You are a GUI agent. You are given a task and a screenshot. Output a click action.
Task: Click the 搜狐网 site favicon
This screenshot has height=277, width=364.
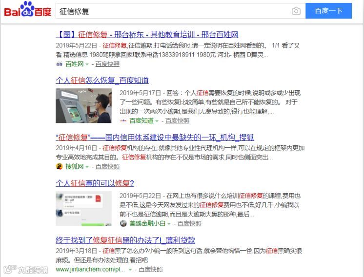point(59,166)
